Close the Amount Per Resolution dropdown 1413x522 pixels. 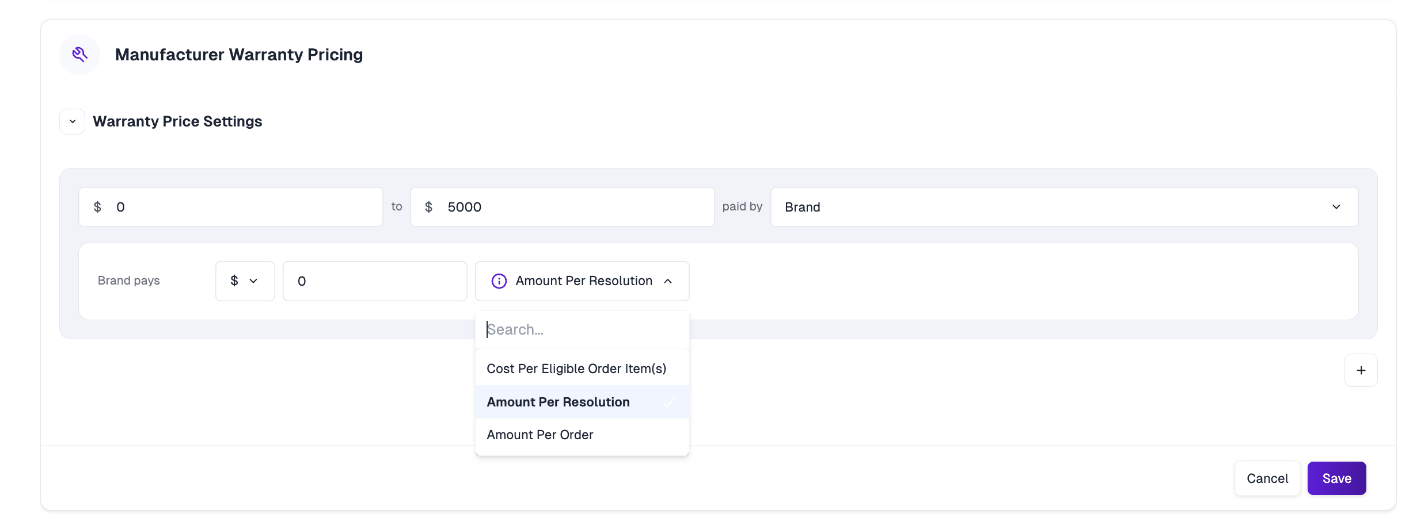pyautogui.click(x=582, y=281)
